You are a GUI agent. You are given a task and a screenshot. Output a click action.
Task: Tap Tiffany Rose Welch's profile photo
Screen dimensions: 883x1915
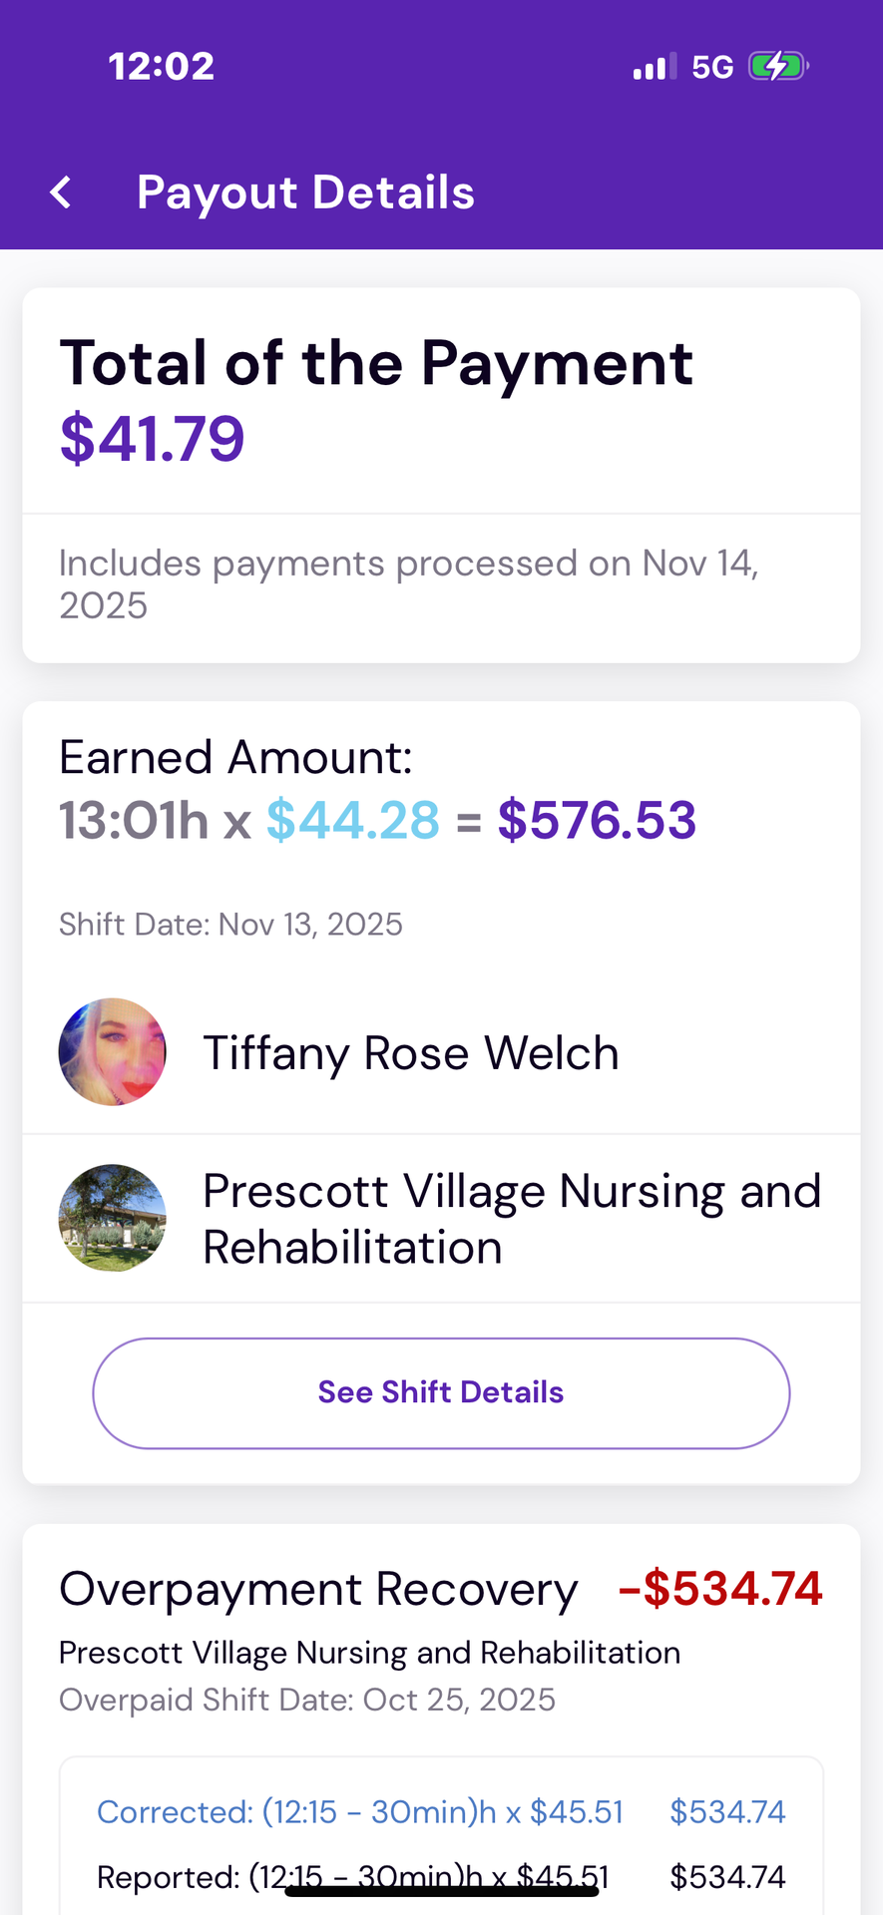[113, 1052]
